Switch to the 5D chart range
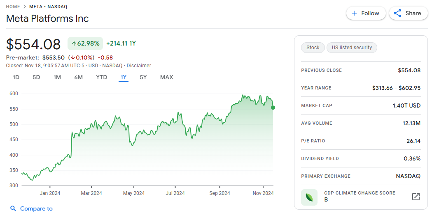 coord(36,77)
